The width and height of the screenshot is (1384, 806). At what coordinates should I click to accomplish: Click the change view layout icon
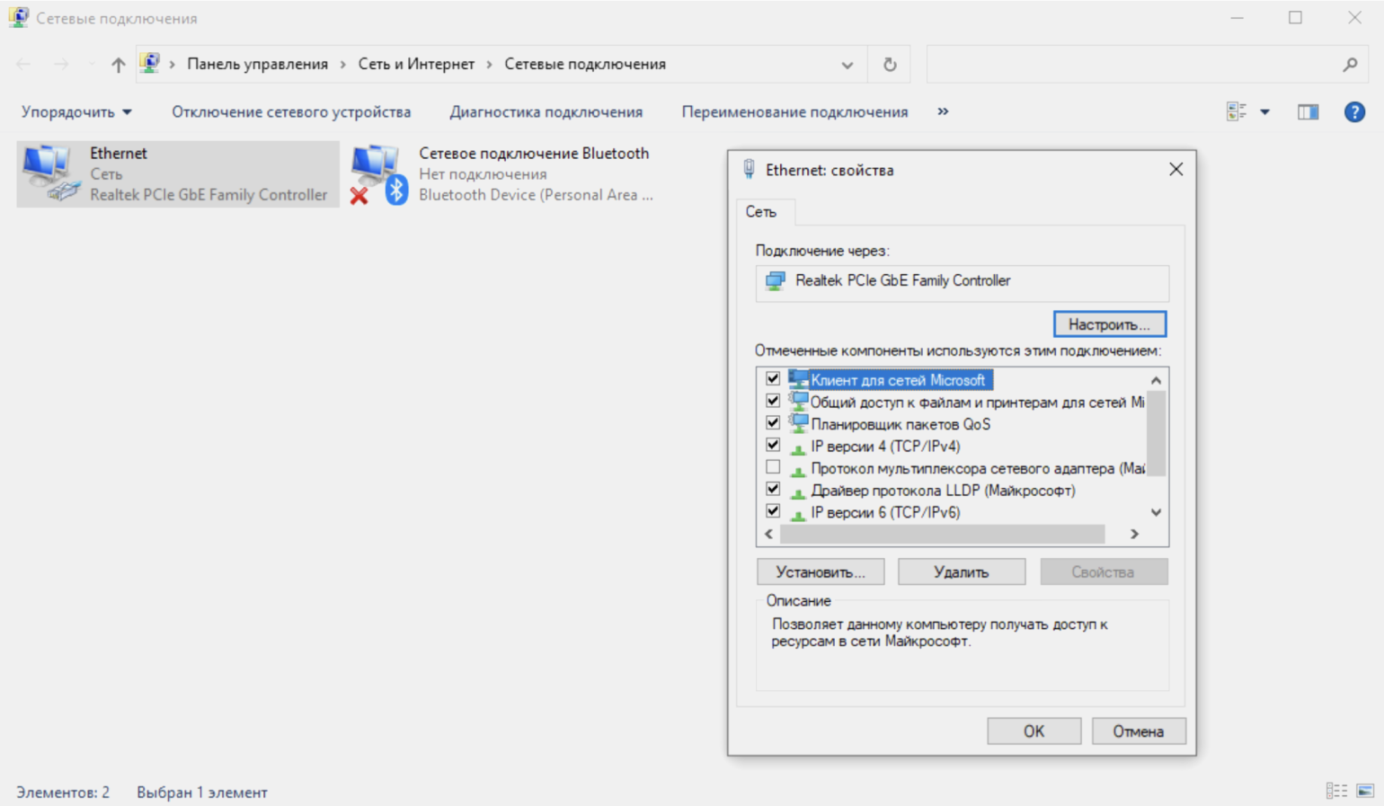click(1237, 112)
